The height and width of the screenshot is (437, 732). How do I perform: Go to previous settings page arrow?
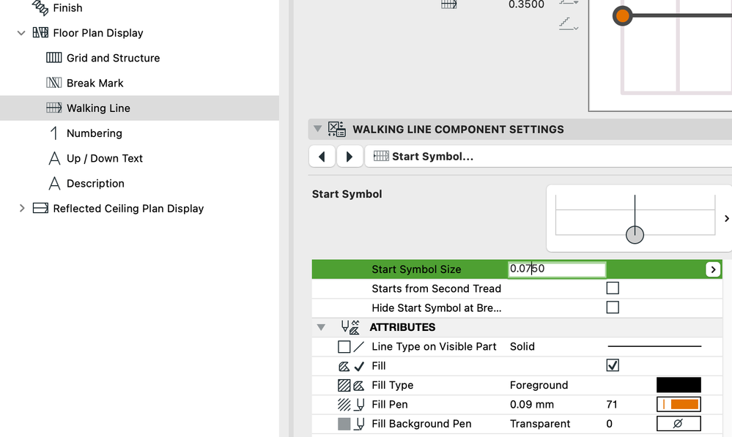click(x=322, y=156)
